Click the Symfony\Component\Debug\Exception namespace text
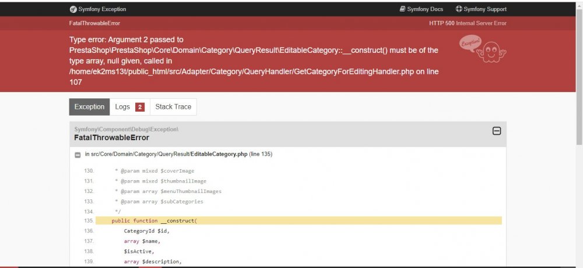This screenshot has width=583, height=268. (x=127, y=130)
